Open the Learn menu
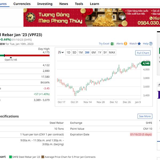 pos(94,4)
